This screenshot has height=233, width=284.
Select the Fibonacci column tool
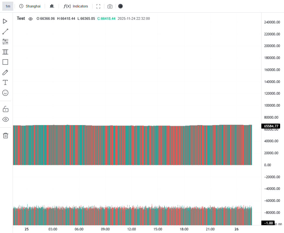(5, 52)
